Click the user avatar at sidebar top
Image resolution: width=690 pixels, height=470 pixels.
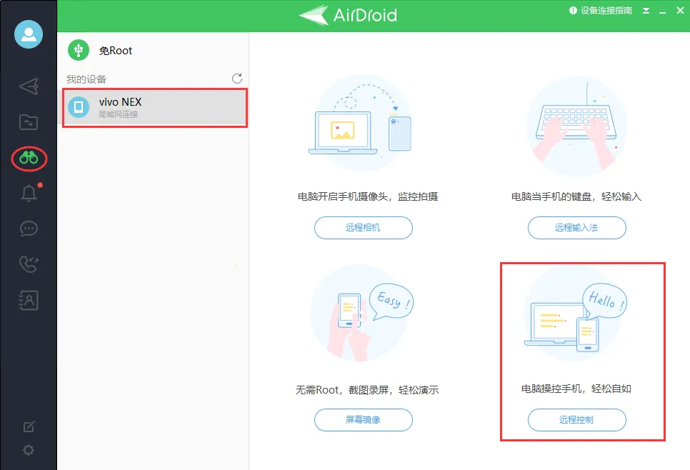(28, 34)
